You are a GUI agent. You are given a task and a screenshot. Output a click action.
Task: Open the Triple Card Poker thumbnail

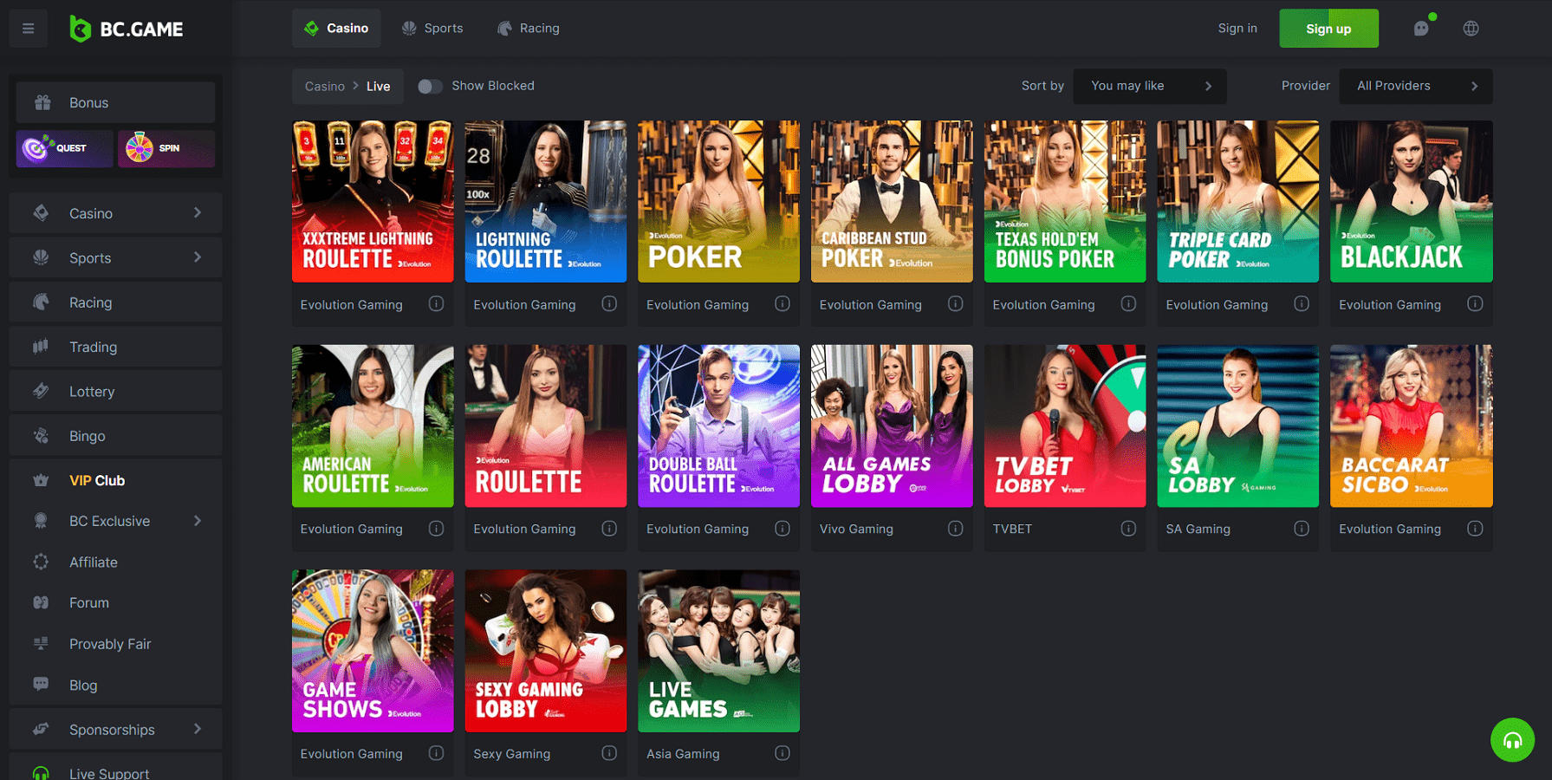point(1238,201)
